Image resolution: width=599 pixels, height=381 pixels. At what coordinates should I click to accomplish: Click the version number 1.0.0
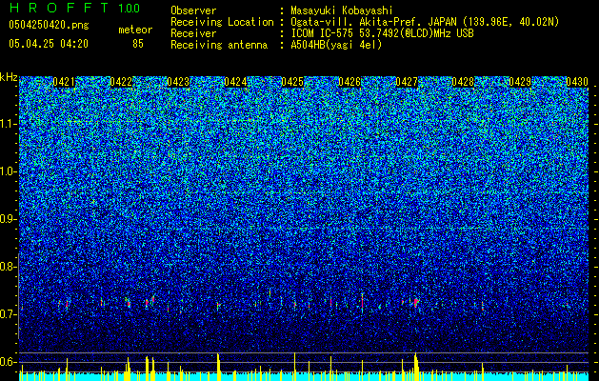point(130,9)
